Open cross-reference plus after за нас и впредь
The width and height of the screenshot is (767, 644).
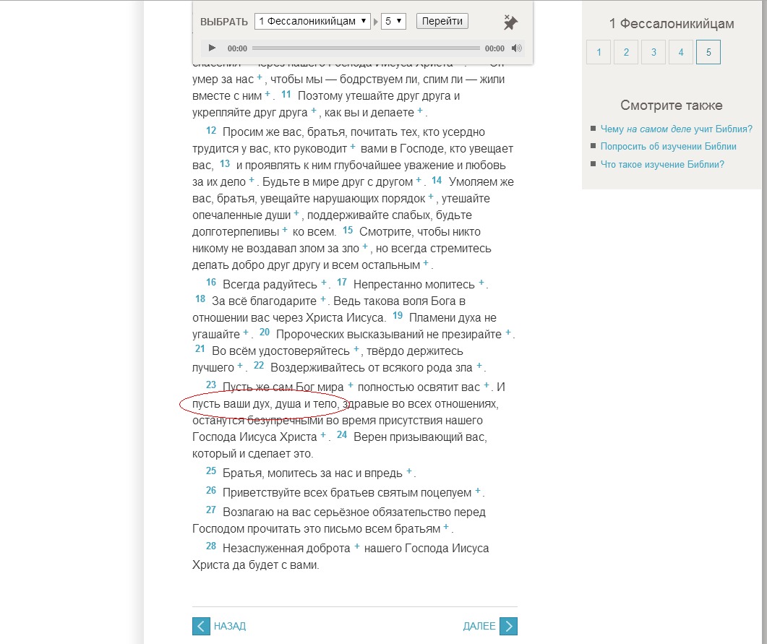409,471
